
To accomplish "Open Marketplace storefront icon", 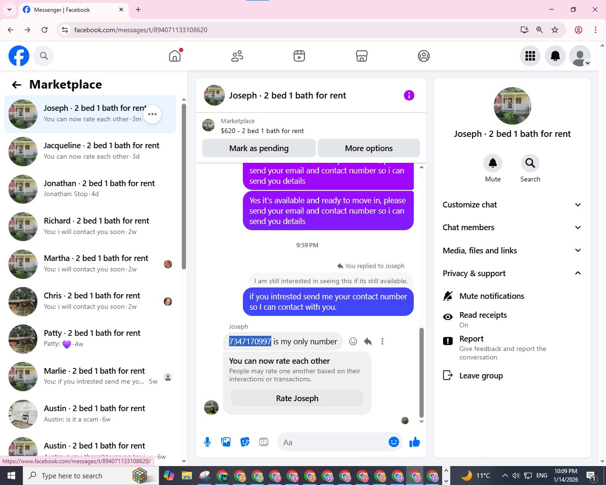I will [x=362, y=56].
